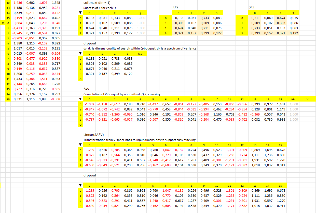The width and height of the screenshot is (316, 213).
Task: Click the K,V header cell
Action: pyautogui.click(x=140, y=54)
